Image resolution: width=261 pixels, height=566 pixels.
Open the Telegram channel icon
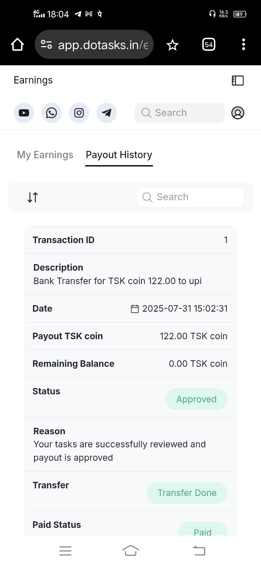click(x=107, y=113)
